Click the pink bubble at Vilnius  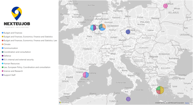point(165,6)
